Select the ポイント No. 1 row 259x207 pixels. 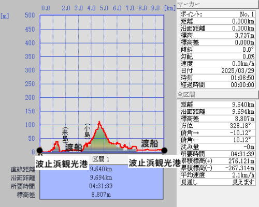[x=218, y=14]
